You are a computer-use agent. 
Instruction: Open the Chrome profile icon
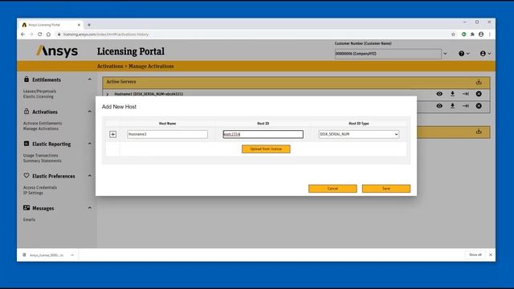tap(481, 35)
